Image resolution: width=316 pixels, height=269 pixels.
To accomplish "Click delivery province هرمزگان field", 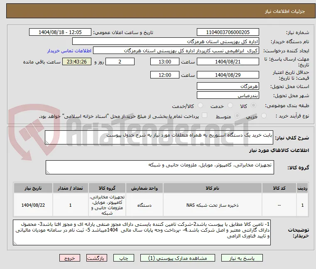I will (228, 86).
